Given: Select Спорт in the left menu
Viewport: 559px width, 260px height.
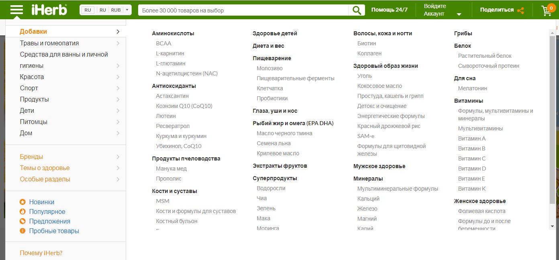Looking at the screenshot, I should (29, 88).
